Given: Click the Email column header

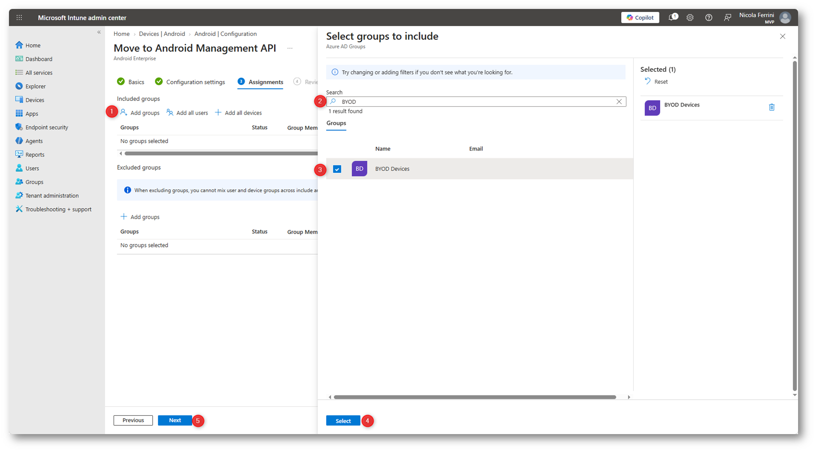Looking at the screenshot, I should pyautogui.click(x=476, y=149).
